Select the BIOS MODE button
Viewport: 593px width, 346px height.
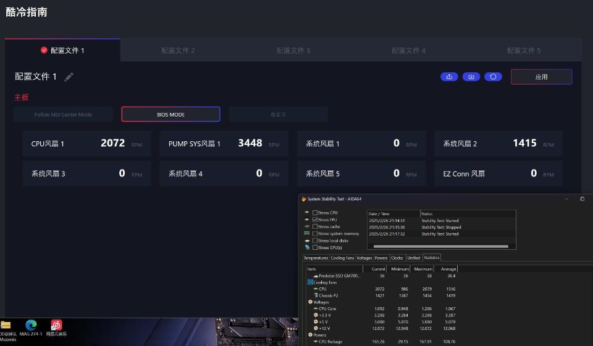170,115
